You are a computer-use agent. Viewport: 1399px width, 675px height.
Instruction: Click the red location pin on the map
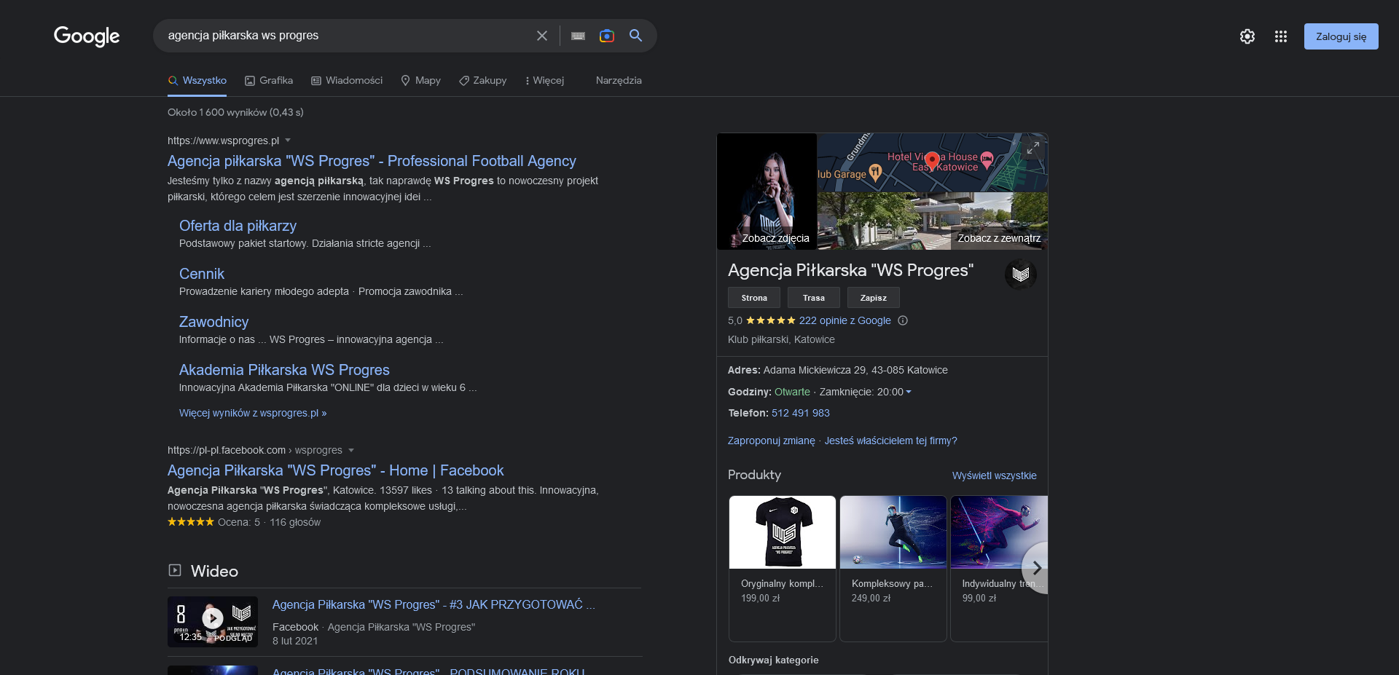pyautogui.click(x=932, y=161)
